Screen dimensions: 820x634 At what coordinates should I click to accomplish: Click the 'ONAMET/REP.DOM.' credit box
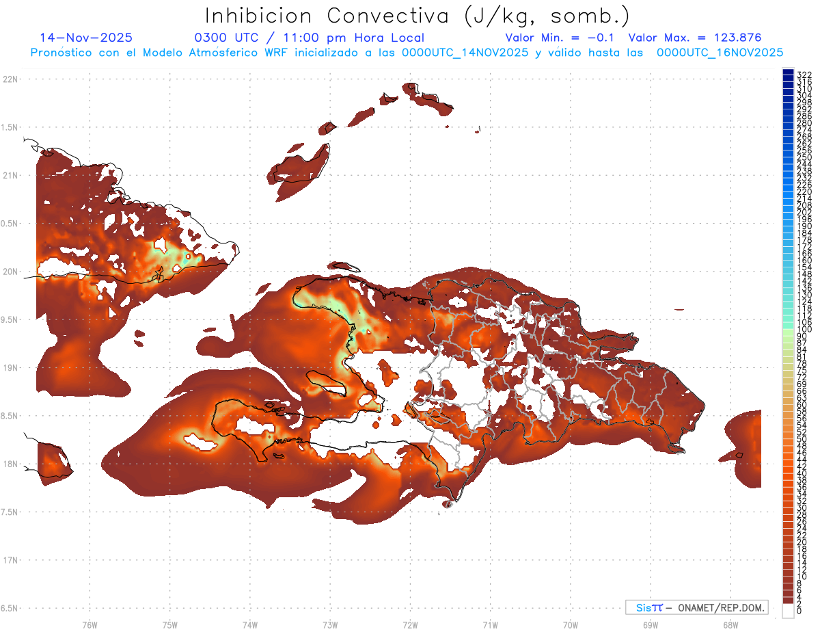tap(696, 607)
